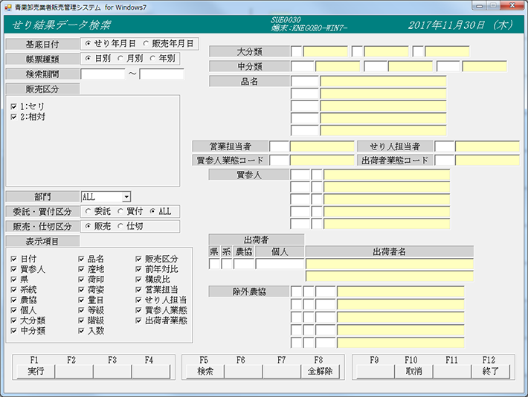
Task: Click the せり人担当者 code input box
Action: [x=444, y=146]
